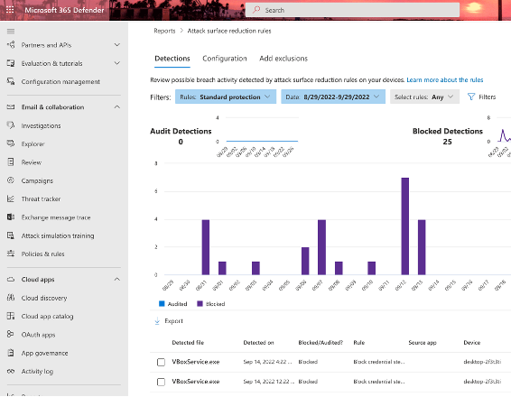Click the Evaluation & tutorials icon
511x397 pixels.
coord(11,63)
